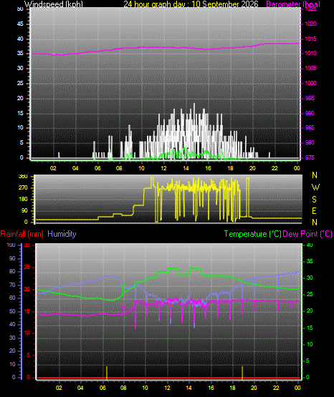Click the green "35" temperature axis value
The height and width of the screenshot is (397, 334).
310,261
